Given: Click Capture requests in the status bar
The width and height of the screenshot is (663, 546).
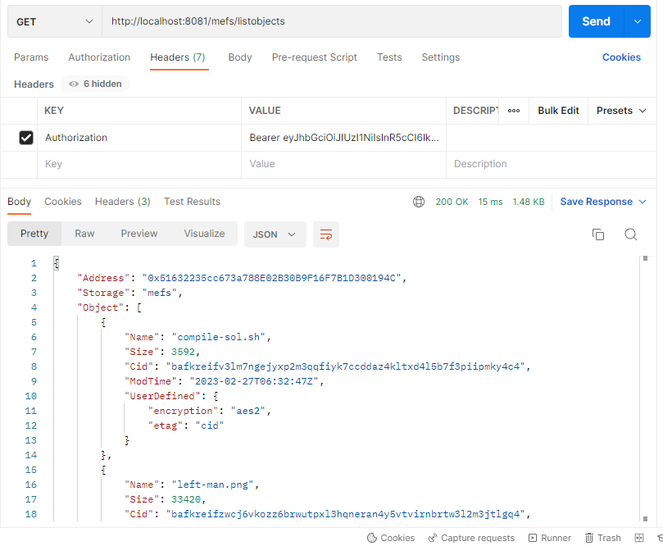Looking at the screenshot, I should click(x=471, y=538).
